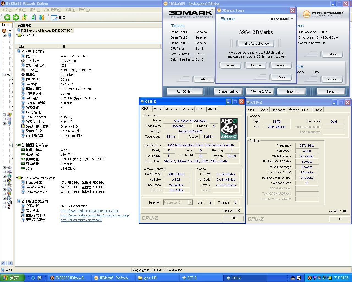Open the 工具(T) menu in EVEREST

(x=70, y=10)
